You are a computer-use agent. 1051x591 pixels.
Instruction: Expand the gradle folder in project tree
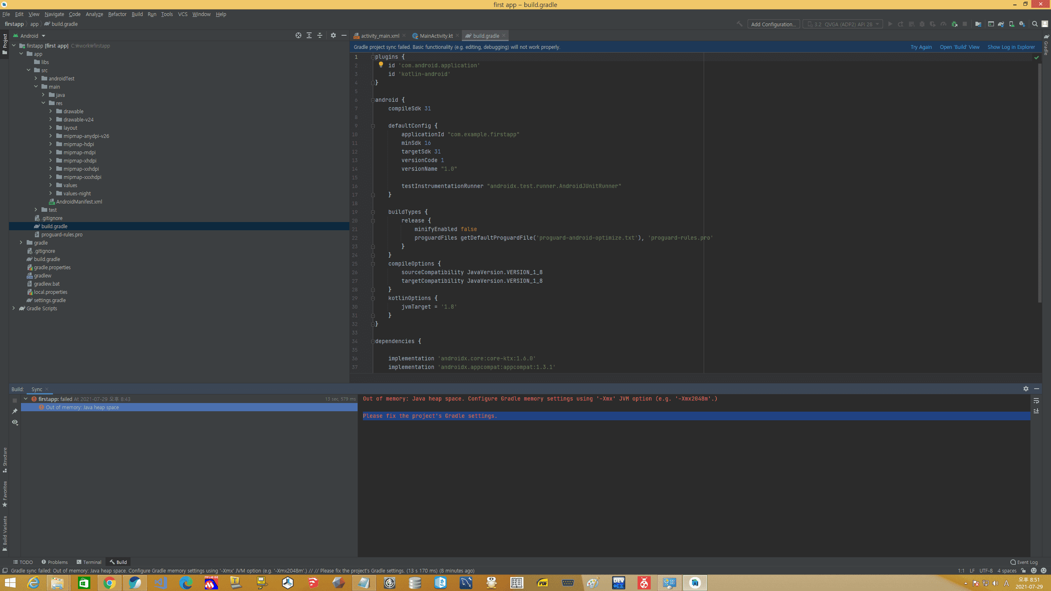tap(21, 243)
